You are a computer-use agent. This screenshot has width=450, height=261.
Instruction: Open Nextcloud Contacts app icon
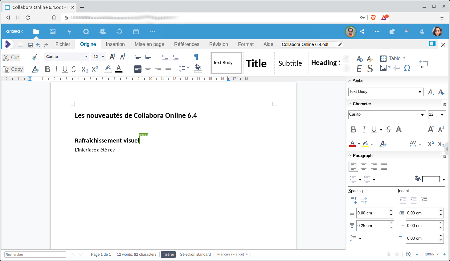(103, 31)
